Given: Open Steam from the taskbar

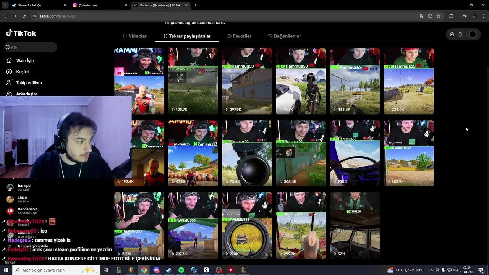Looking at the screenshot, I should [168, 270].
